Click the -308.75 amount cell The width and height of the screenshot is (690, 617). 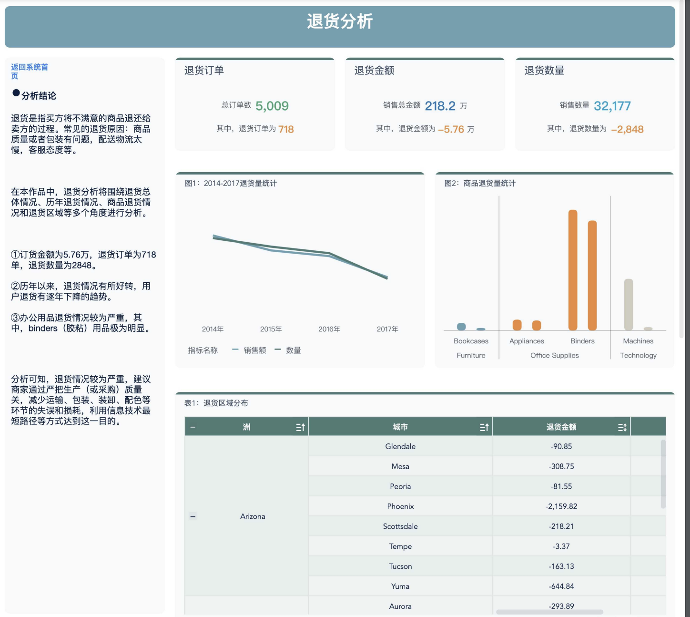point(561,466)
